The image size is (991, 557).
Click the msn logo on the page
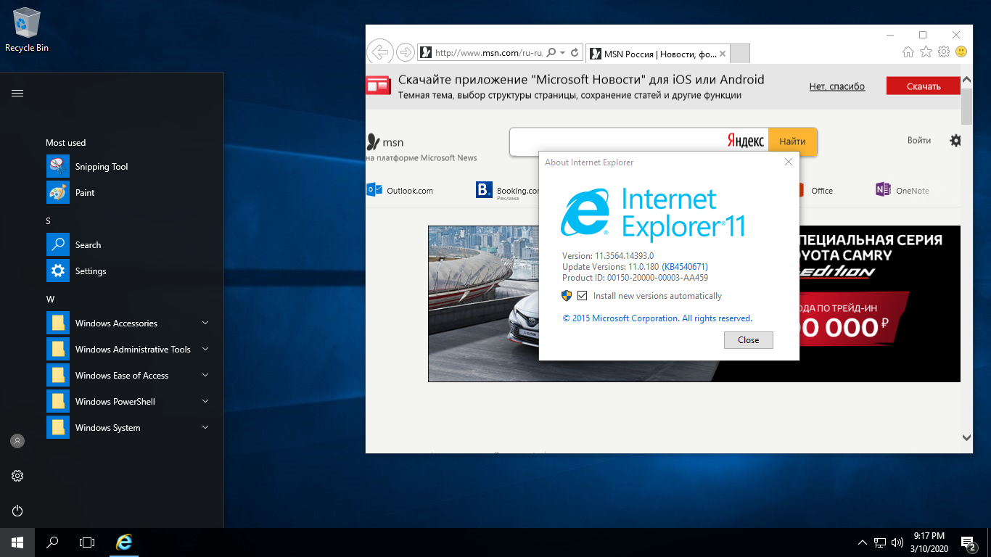click(x=385, y=142)
